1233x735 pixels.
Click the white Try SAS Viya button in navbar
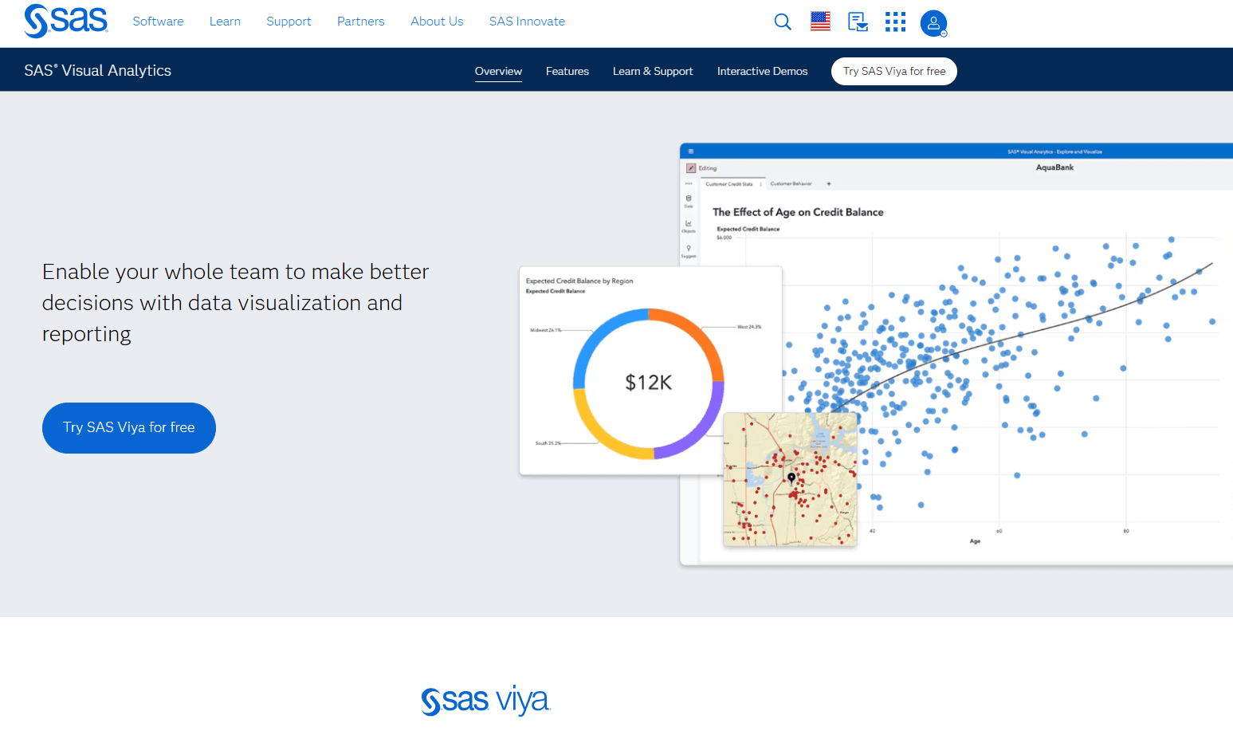(x=894, y=71)
